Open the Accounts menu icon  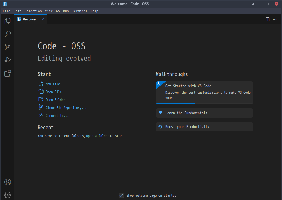[8, 182]
